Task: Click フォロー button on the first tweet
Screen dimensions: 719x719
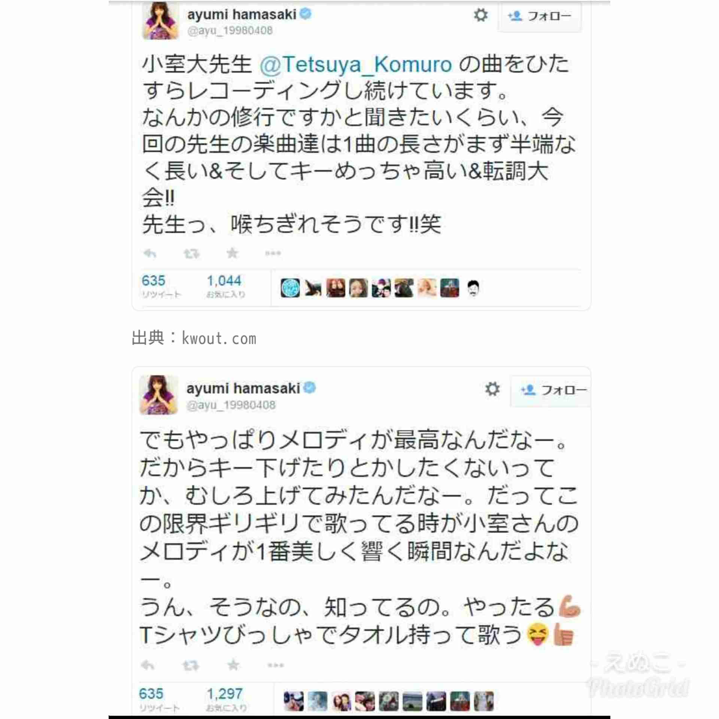Action: [x=539, y=16]
